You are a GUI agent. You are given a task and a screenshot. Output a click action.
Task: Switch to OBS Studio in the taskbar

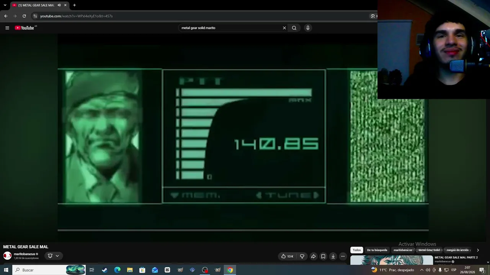[x=205, y=270]
